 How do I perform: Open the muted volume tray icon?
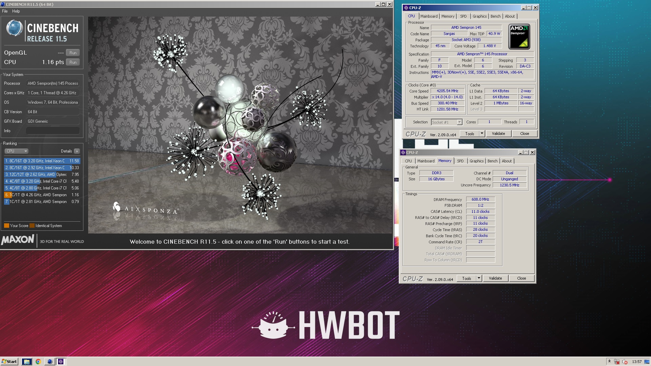pyautogui.click(x=625, y=362)
